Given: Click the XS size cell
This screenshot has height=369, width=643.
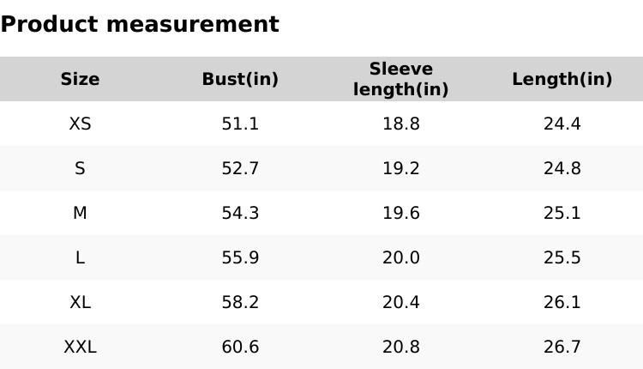Looking at the screenshot, I should point(80,124).
